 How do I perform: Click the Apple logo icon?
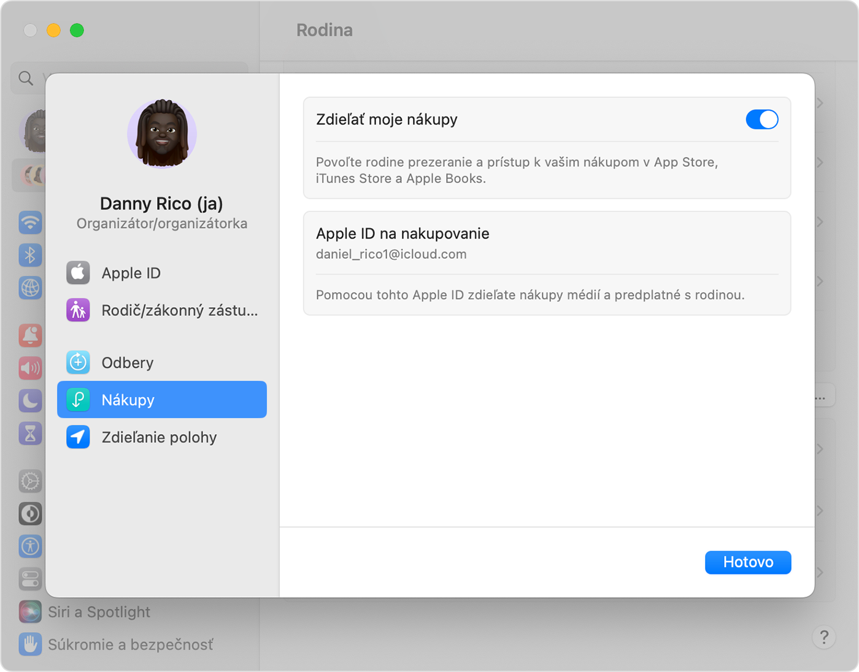click(x=78, y=273)
